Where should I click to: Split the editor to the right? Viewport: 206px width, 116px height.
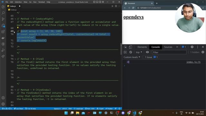point(116,6)
